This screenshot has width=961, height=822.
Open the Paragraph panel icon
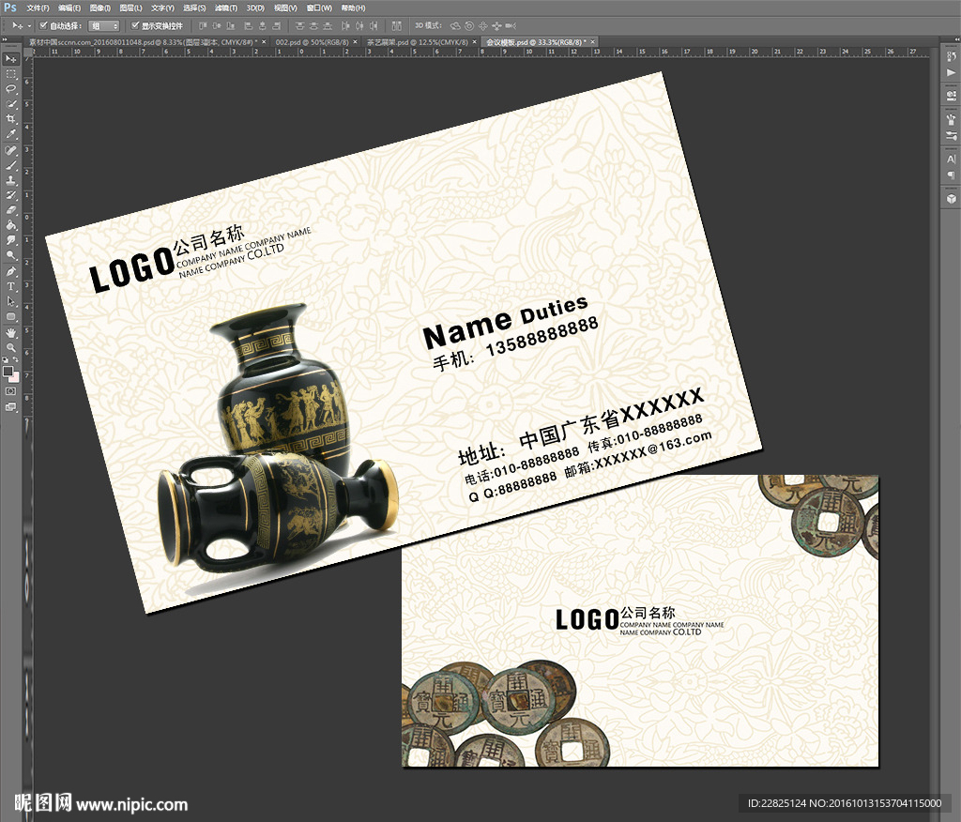click(x=952, y=175)
